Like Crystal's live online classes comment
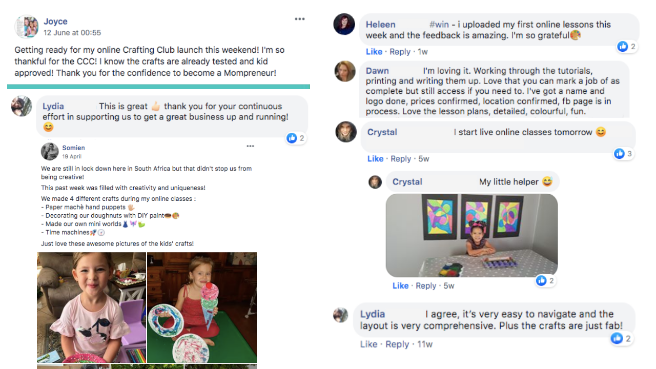Screen dimensions: 656x369 [x=376, y=159]
